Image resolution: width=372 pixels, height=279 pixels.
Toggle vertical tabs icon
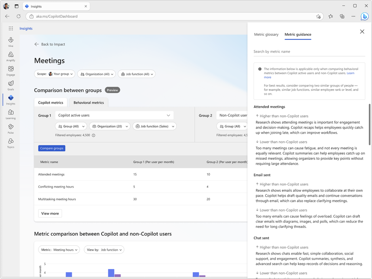[16, 6]
